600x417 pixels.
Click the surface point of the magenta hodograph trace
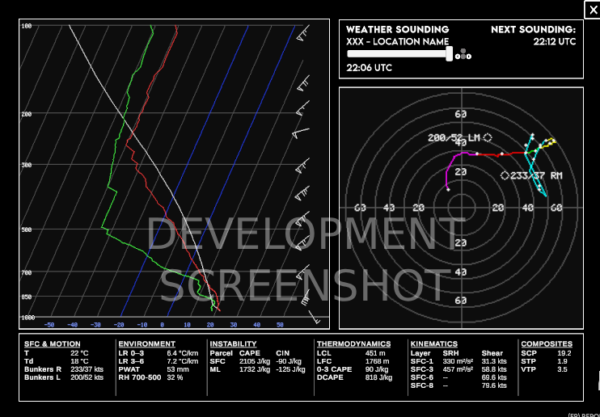448,189
